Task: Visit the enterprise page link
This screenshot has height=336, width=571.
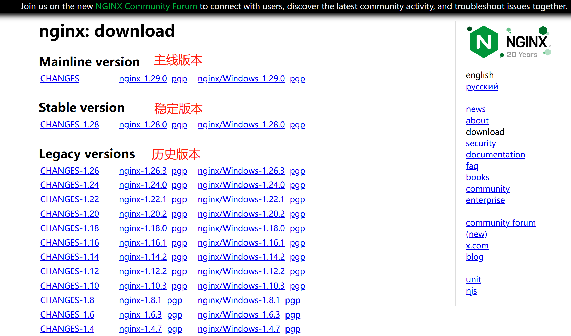Action: pos(485,200)
